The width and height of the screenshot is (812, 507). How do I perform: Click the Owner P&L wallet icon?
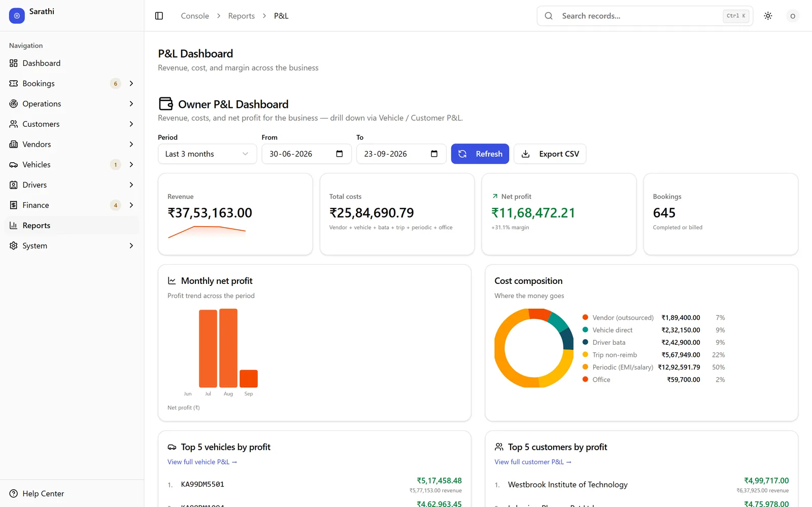pyautogui.click(x=166, y=104)
